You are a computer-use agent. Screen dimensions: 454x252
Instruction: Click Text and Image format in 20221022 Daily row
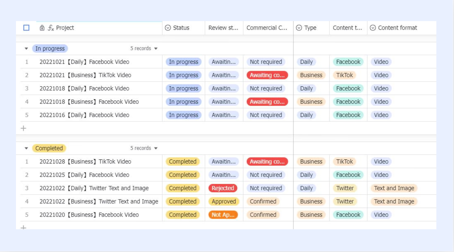394,188
